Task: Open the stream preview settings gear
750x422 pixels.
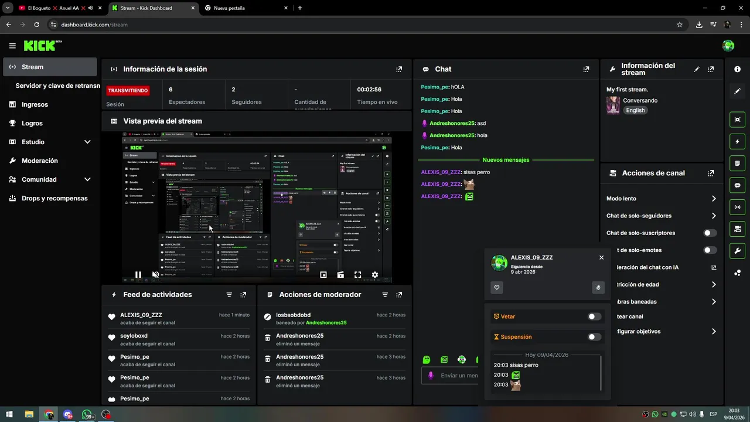Action: click(375, 274)
